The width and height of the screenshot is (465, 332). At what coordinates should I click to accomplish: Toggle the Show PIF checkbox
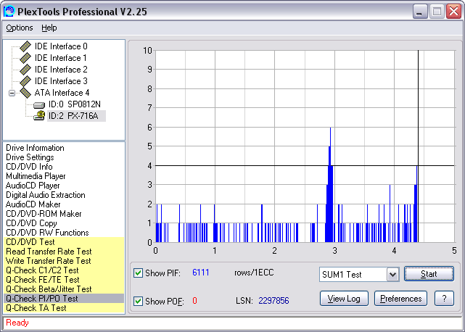138,273
